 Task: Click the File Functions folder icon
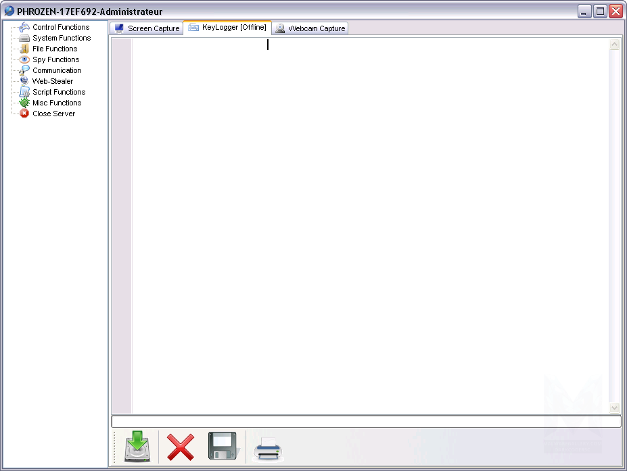pos(24,49)
